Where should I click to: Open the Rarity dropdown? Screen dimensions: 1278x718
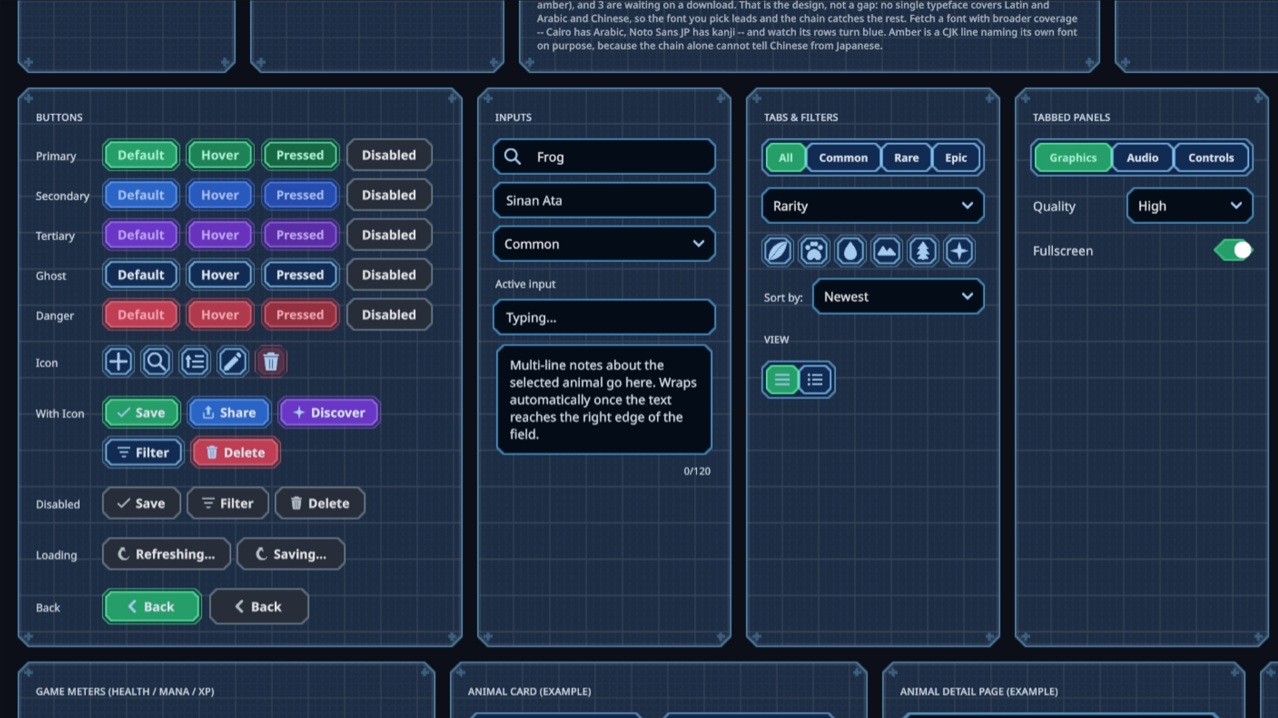(x=873, y=206)
